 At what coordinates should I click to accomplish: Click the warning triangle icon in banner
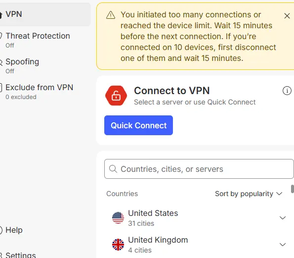tap(111, 15)
